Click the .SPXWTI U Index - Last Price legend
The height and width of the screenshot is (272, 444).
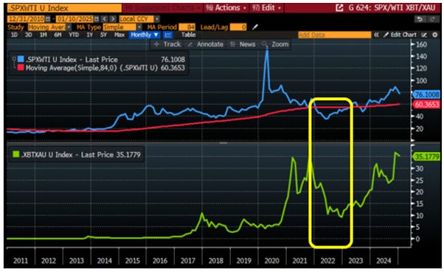click(72, 60)
